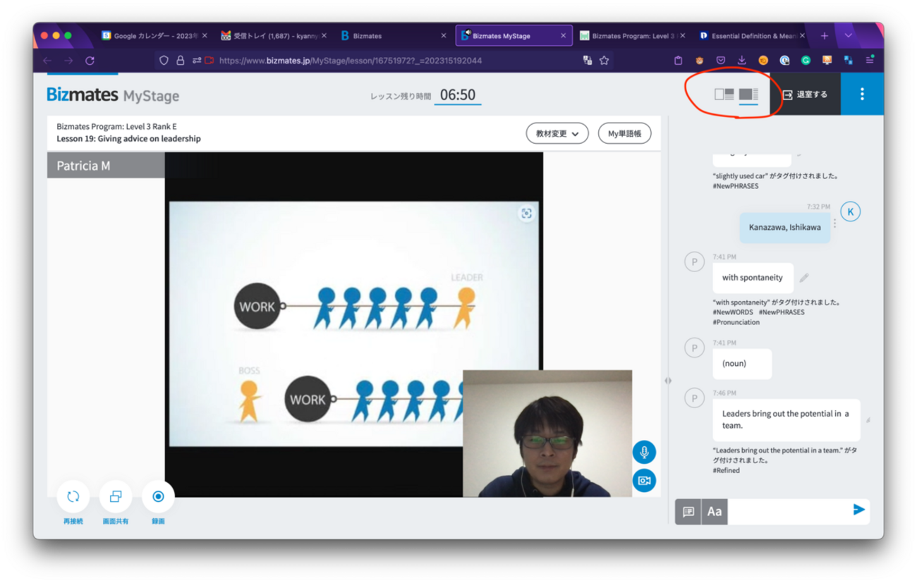Open the list-all-tabs dropdown arrow
Viewport: 917px width, 583px height.
point(849,36)
